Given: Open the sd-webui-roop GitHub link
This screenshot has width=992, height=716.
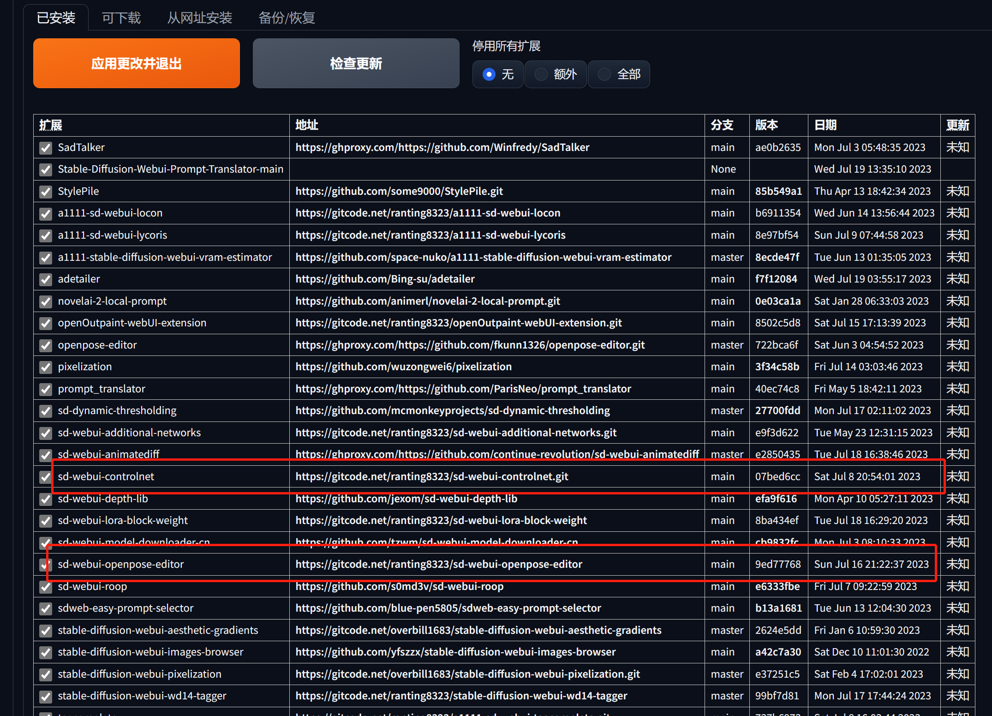Looking at the screenshot, I should click(x=400, y=586).
